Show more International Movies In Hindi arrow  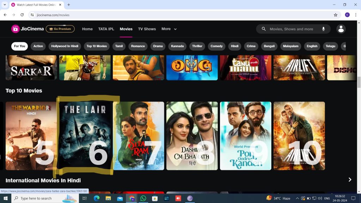tap(350, 179)
